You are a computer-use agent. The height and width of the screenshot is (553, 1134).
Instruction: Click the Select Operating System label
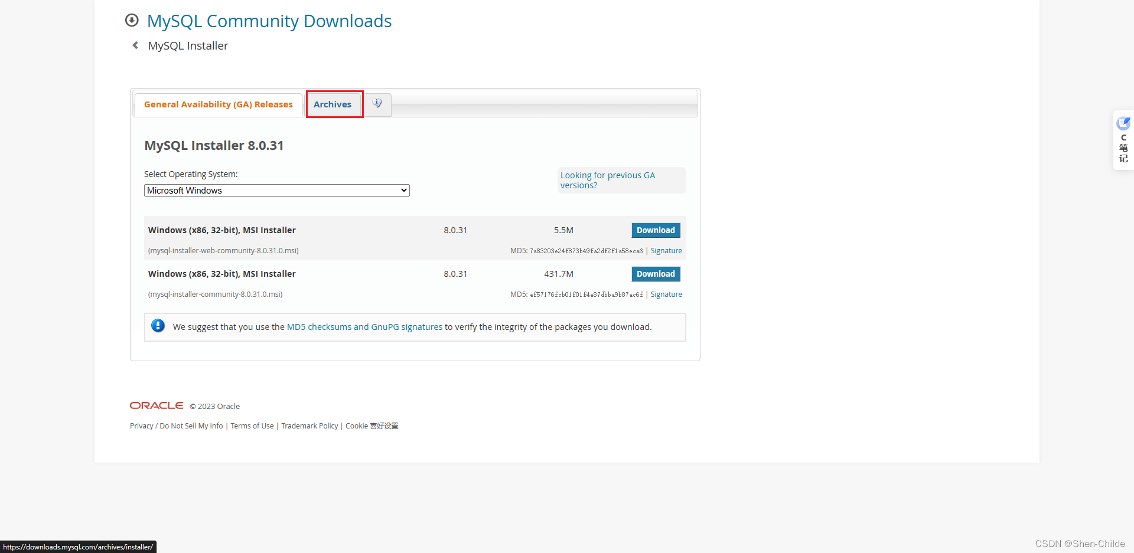(191, 174)
